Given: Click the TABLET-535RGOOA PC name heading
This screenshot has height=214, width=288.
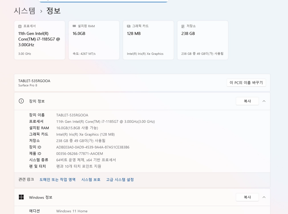Looking at the screenshot, I should click(x=34, y=81).
